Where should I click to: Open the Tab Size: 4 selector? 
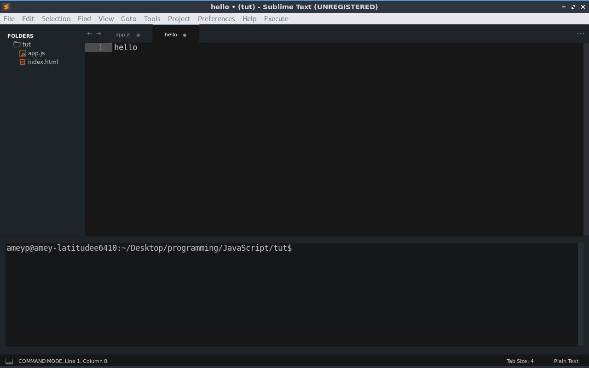point(520,361)
